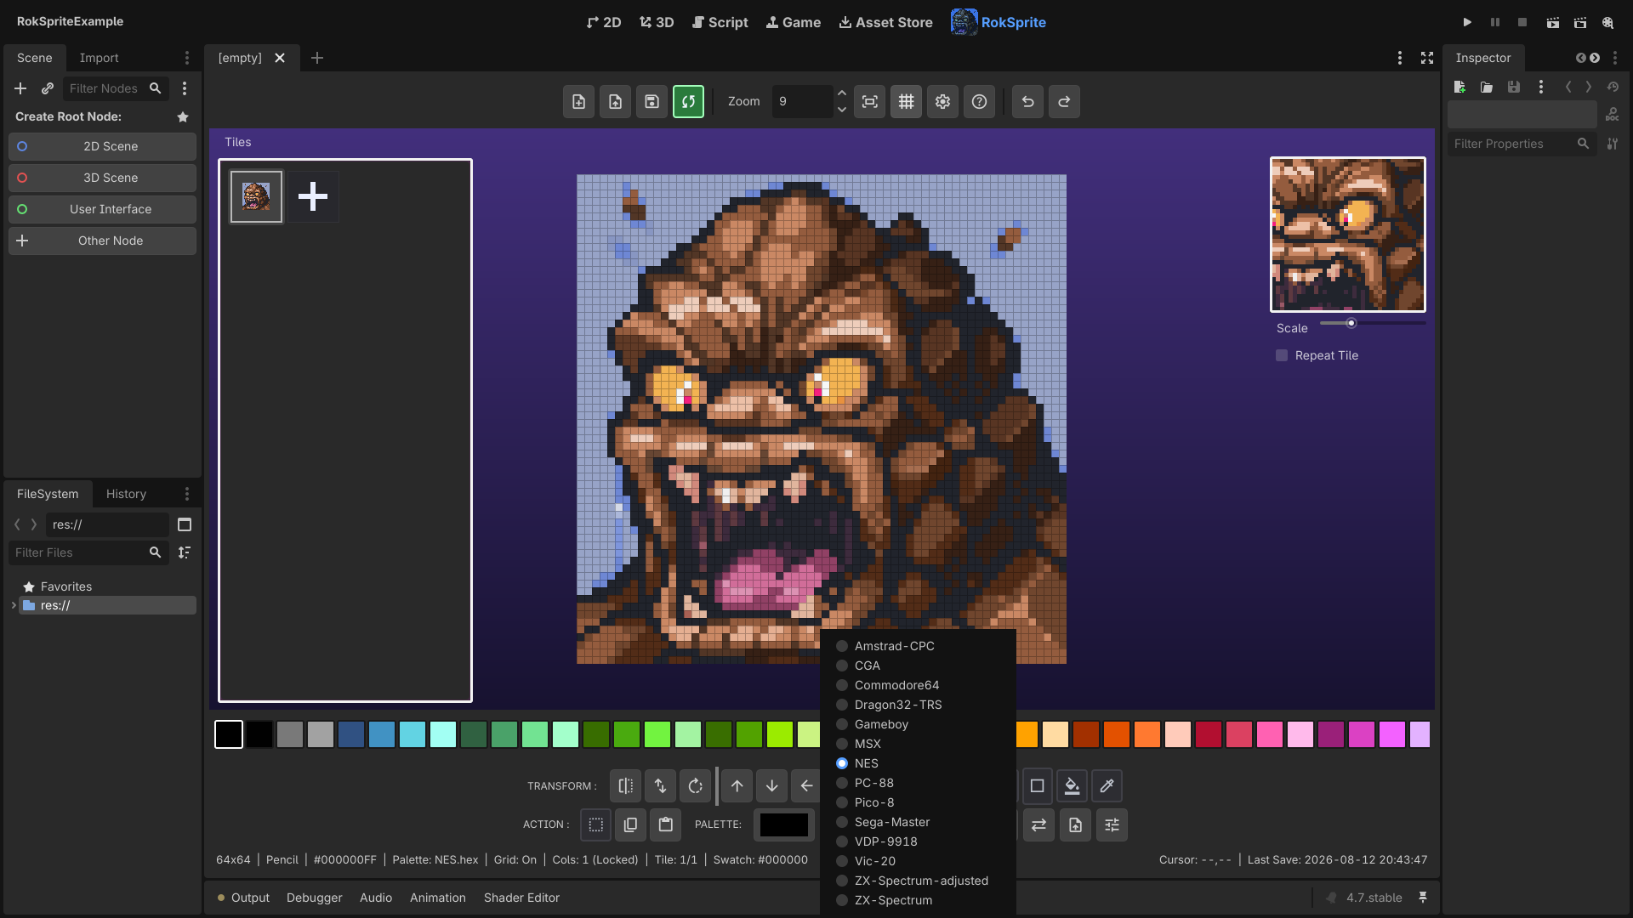
Task: Click the Other Node button
Action: [102, 241]
